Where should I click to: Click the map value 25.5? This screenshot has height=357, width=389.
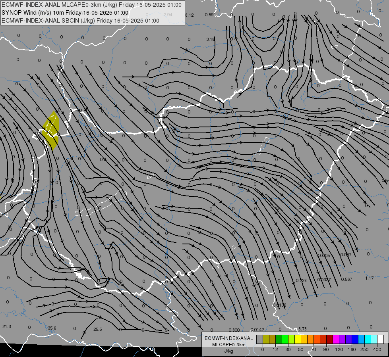click(97, 329)
